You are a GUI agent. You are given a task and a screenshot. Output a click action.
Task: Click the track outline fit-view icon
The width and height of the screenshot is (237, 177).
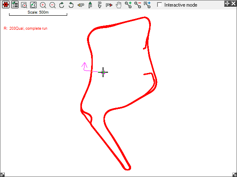[x=33, y=5]
